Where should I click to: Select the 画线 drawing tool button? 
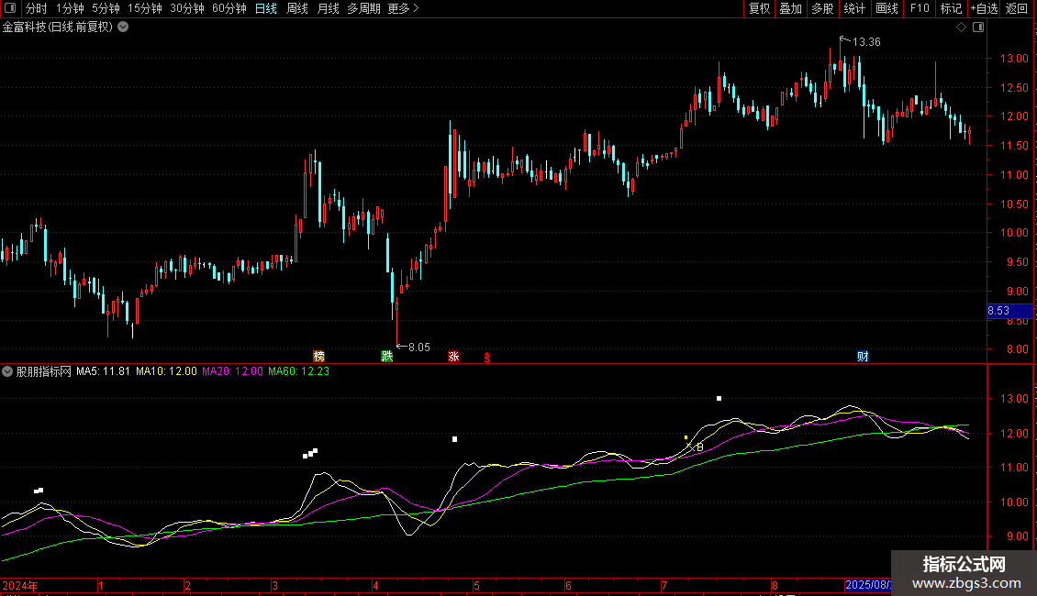[x=886, y=8]
